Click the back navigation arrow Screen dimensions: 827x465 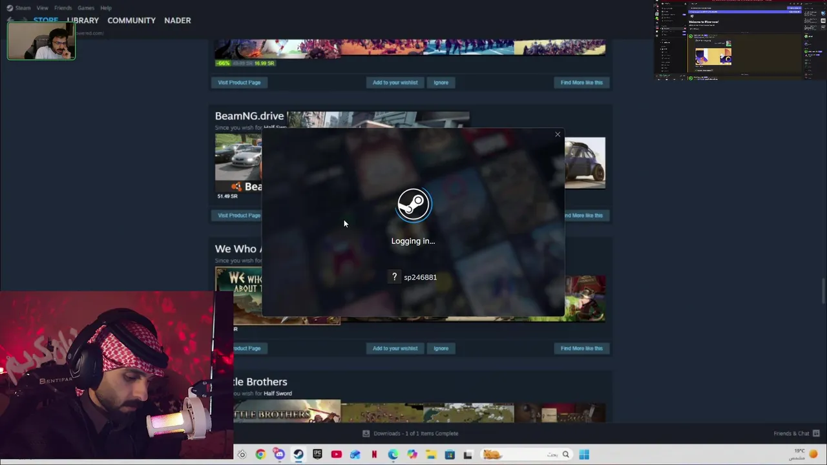coord(10,20)
